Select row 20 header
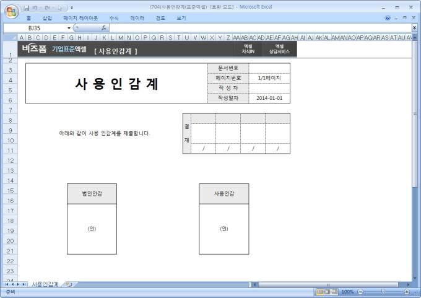 coord(11,241)
